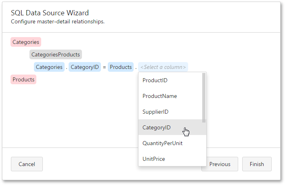Open the blue Products table selector
Screen dimensions: 285x185
(x=121, y=67)
